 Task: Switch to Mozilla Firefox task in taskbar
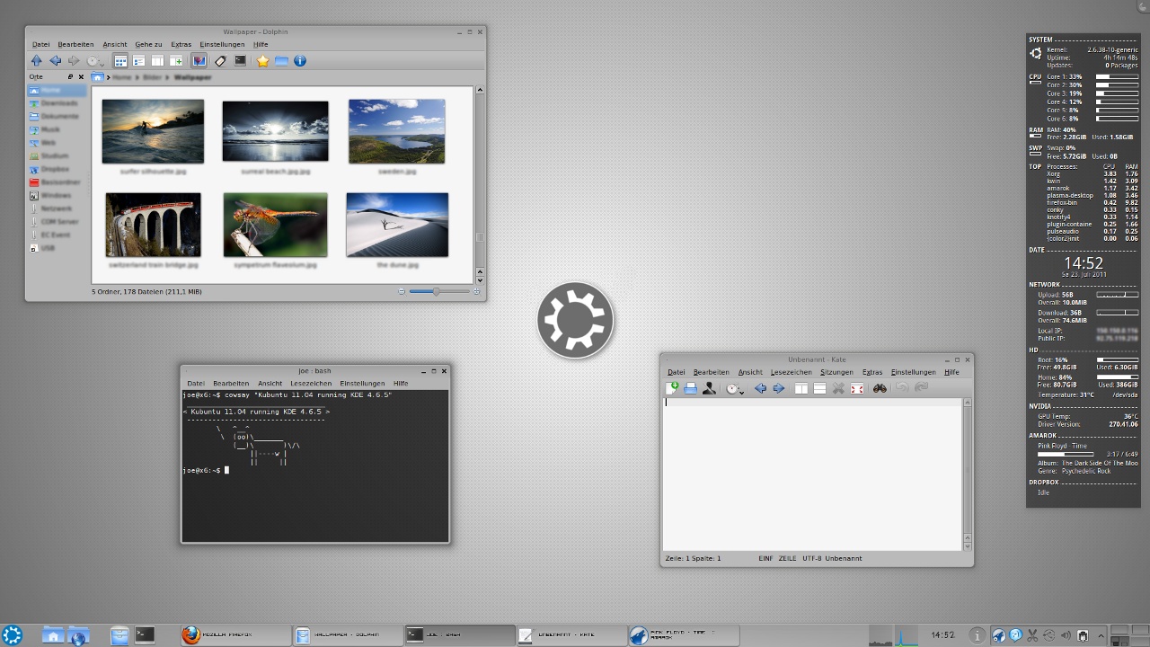pos(235,635)
